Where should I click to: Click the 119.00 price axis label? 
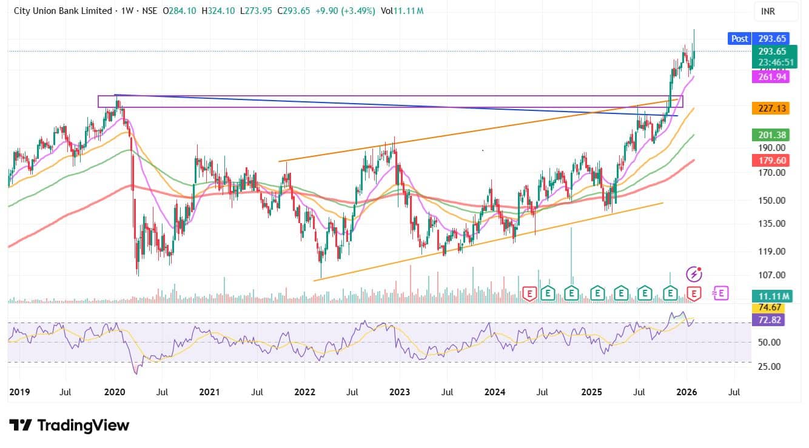click(x=771, y=252)
